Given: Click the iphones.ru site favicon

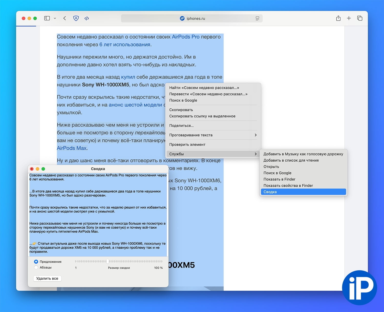Looking at the screenshot, I should tap(182, 18).
